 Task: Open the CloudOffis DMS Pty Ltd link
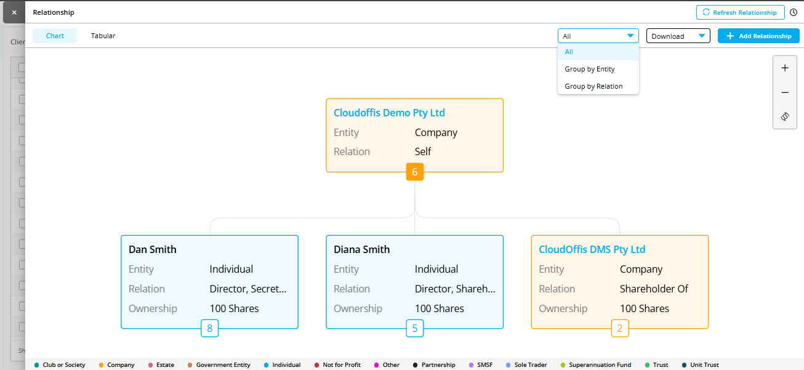point(592,249)
